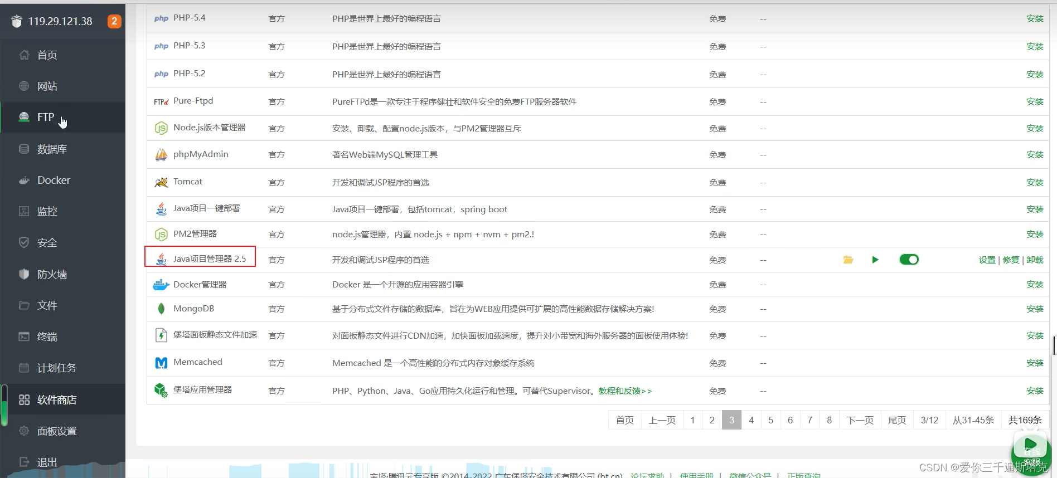The width and height of the screenshot is (1057, 478).
Task: Click the Memcached M icon
Action: [x=161, y=363]
